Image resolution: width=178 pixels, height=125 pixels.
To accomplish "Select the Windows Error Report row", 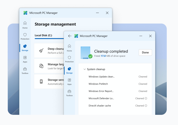I will click(118, 91).
